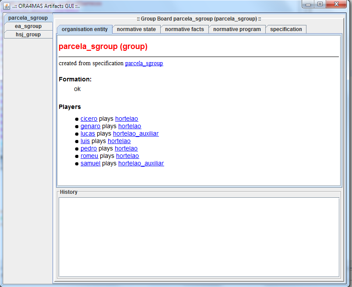Switch to the ea_sgroup side tab
Screen dimensions: 352x287
28,26
